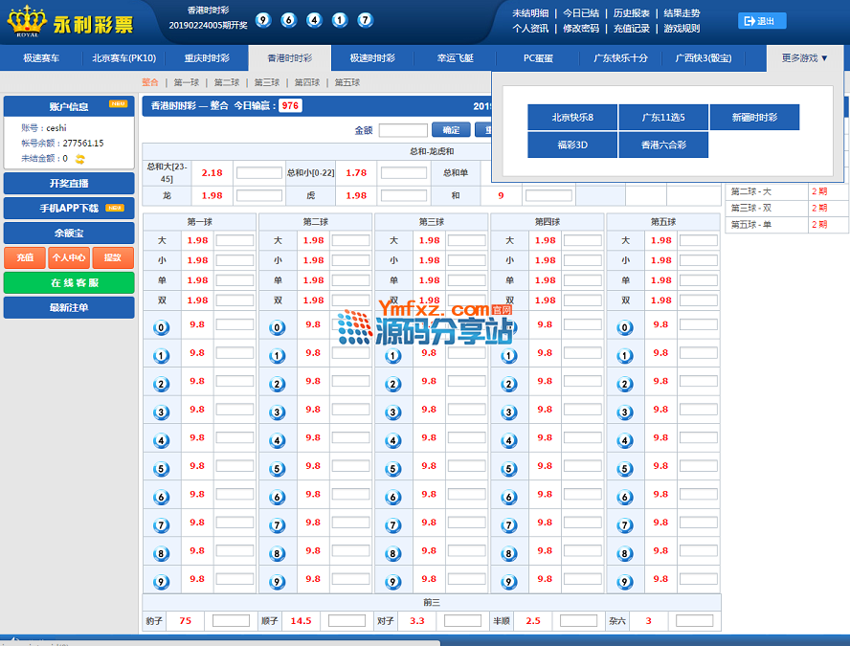Open the 历史报表 link
This screenshot has height=646, width=850.
click(x=632, y=13)
